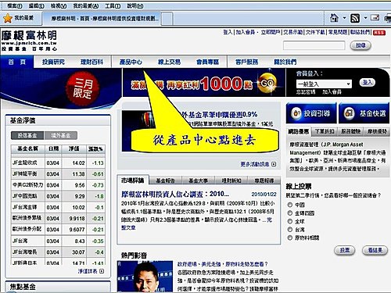Open the 檔案(F) menu
Viewport: 391px width, 293px height.
pos(15,5)
